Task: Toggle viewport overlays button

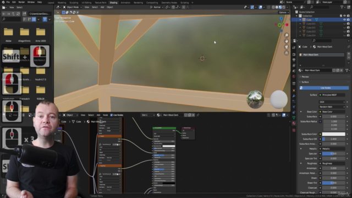Action: (x=260, y=7)
